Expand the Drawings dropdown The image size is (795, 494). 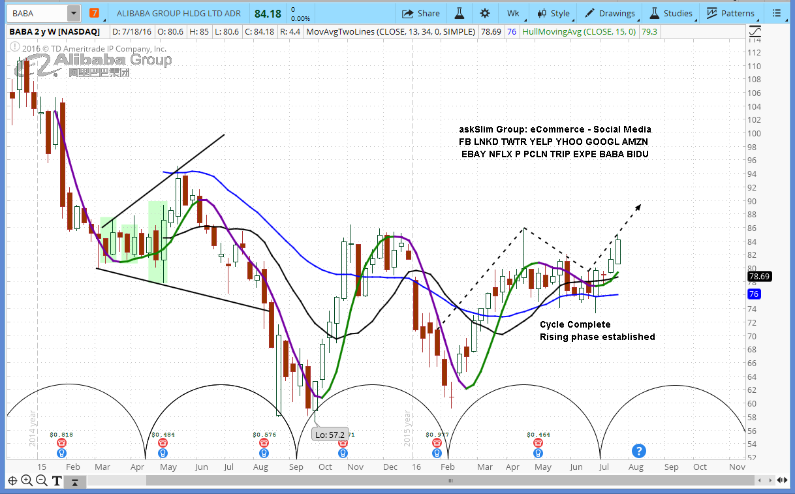click(610, 13)
